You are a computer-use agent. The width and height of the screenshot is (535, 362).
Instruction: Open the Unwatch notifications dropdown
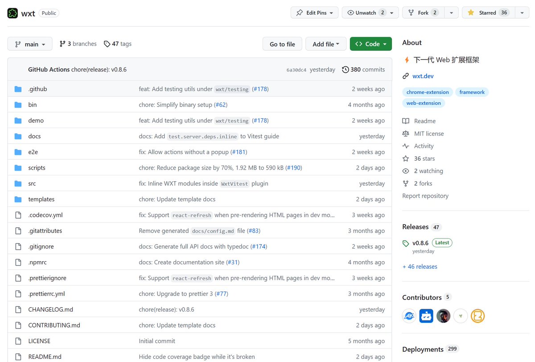[x=370, y=13]
